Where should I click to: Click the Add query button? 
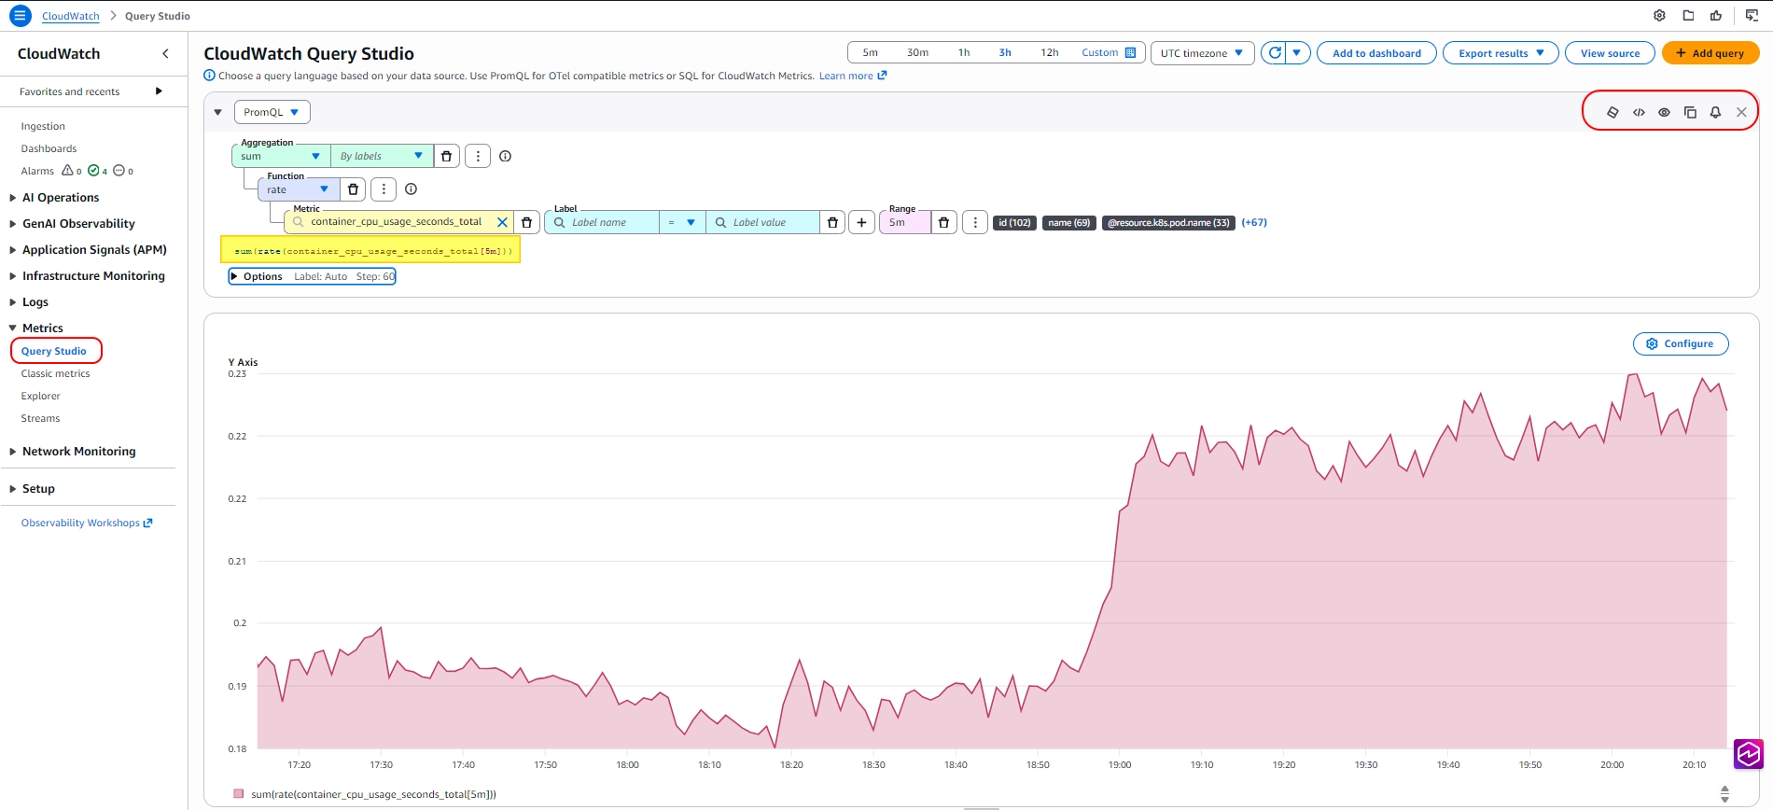(1710, 53)
